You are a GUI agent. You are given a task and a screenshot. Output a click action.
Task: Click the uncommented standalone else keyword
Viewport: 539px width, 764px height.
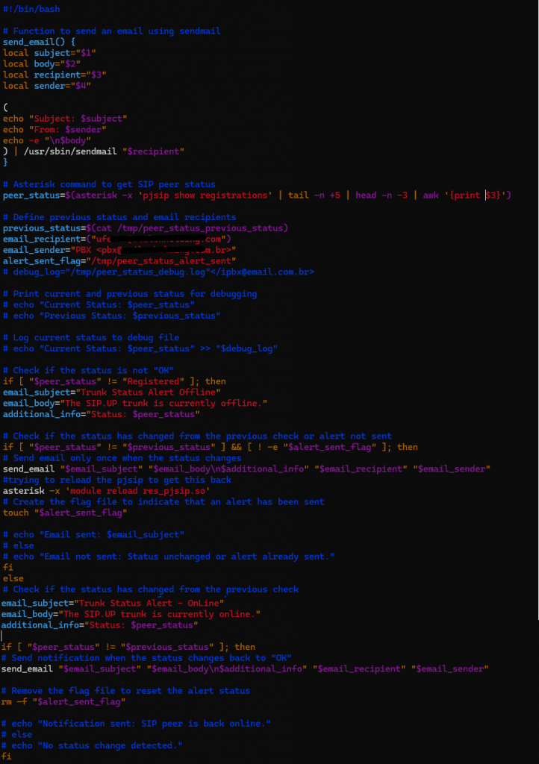coord(13,578)
